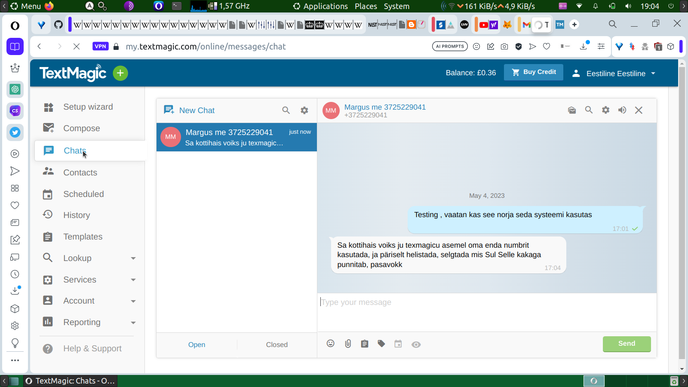This screenshot has height=387, width=688.
Task: Toggle chat sound notifications speaker icon
Action: tap(622, 110)
